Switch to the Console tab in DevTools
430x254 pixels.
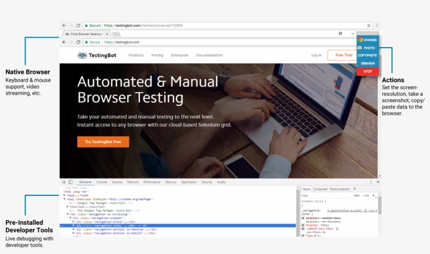point(101,182)
